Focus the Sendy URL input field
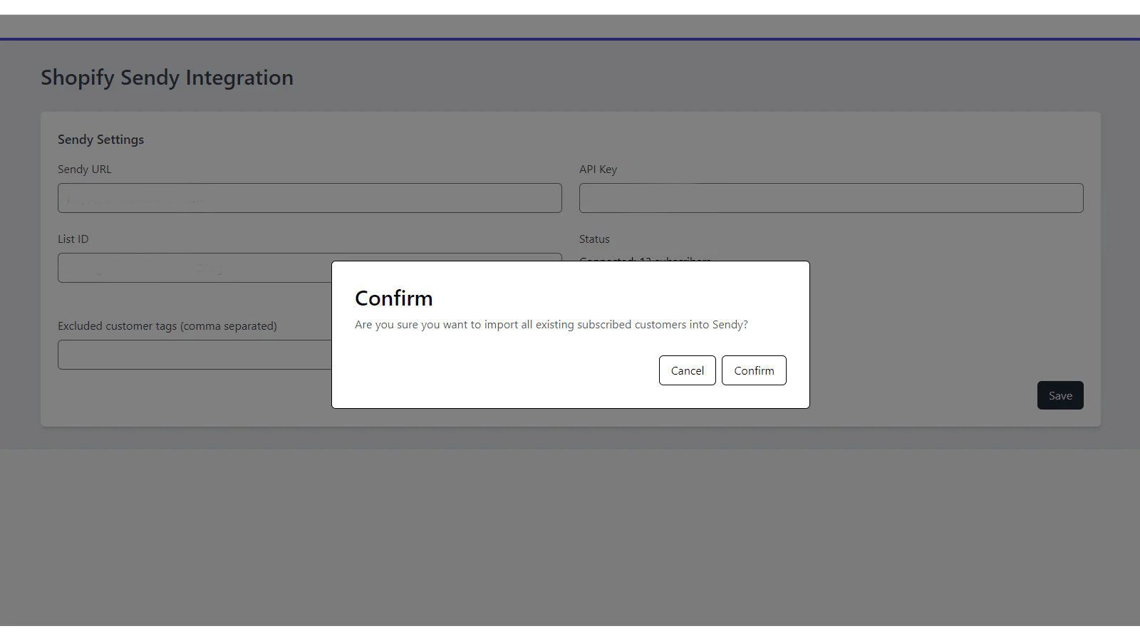This screenshot has height=641, width=1140. (310, 198)
